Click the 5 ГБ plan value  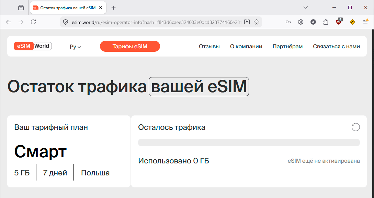[x=22, y=173]
